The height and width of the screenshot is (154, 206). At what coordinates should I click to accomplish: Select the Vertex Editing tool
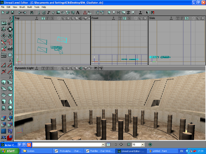tap(10, 23)
